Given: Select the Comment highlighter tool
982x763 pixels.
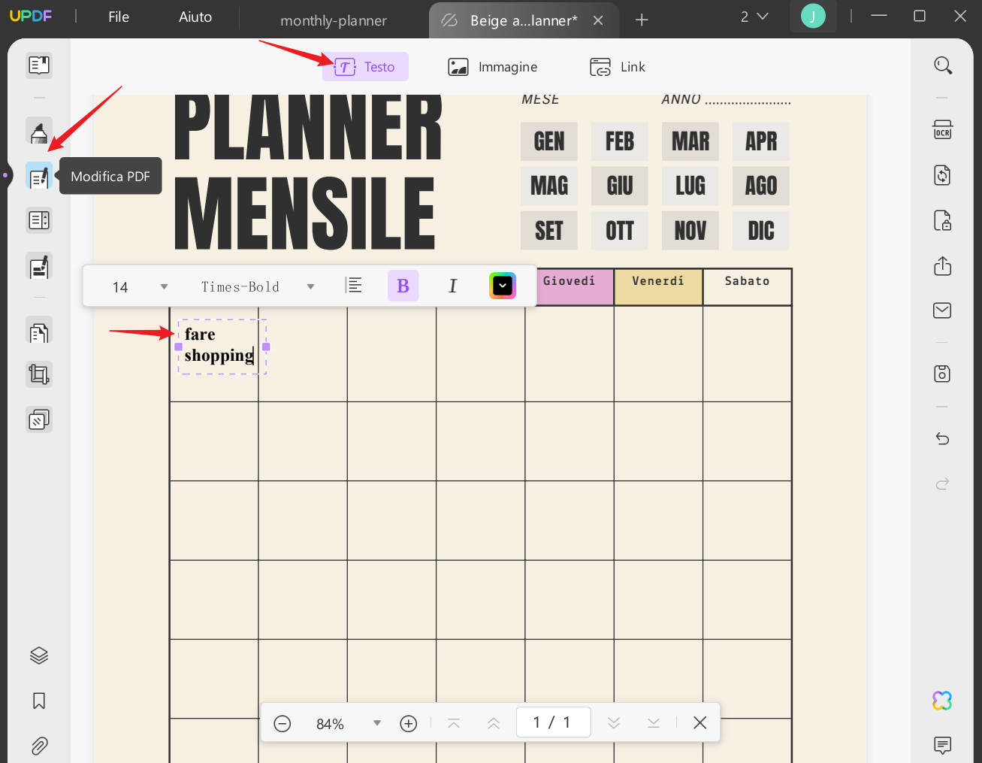Looking at the screenshot, I should 39,132.
